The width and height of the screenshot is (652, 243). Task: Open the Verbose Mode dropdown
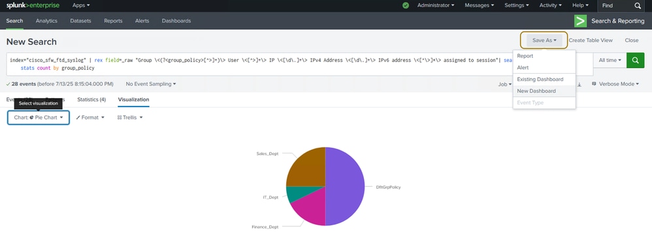[615, 84]
